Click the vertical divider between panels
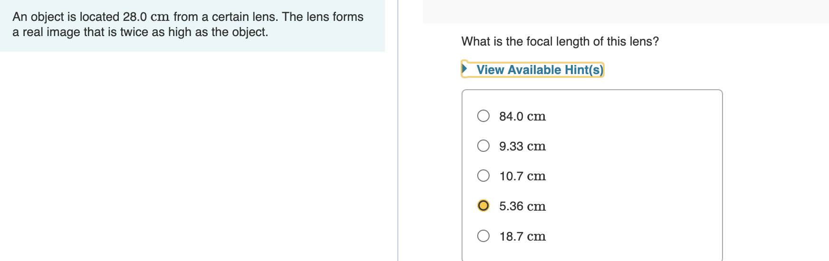Viewport: 829px width, 261px height. click(398, 130)
